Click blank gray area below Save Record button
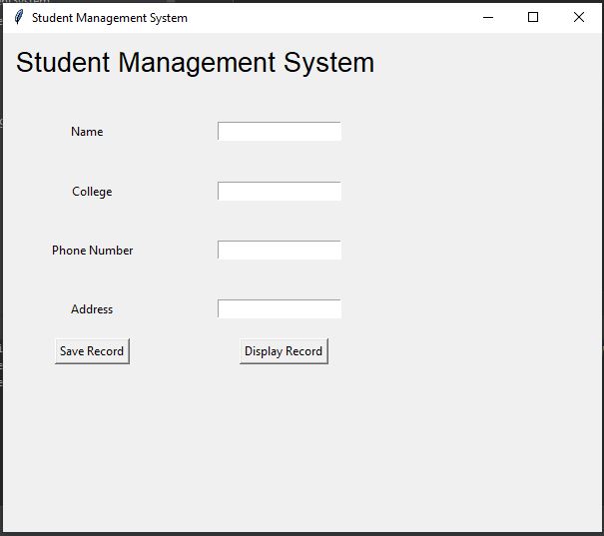This screenshot has width=604, height=536. [92, 423]
